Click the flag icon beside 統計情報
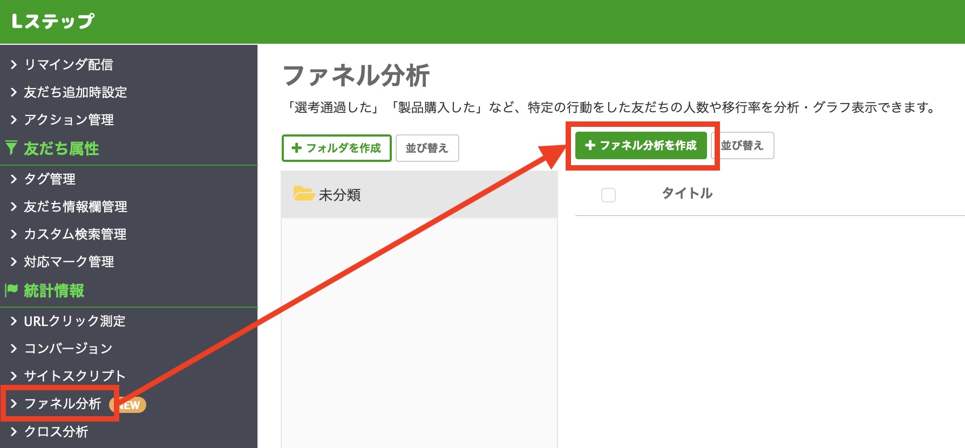 click(x=11, y=290)
